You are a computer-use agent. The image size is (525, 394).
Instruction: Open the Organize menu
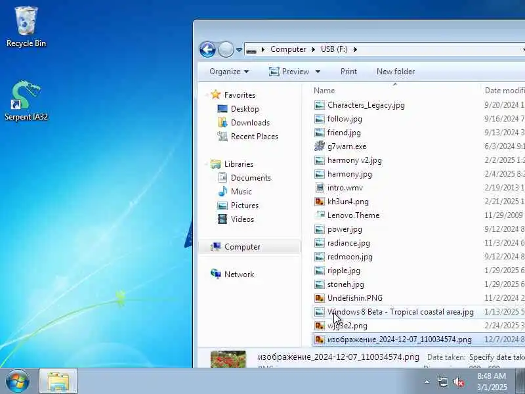[x=229, y=72]
